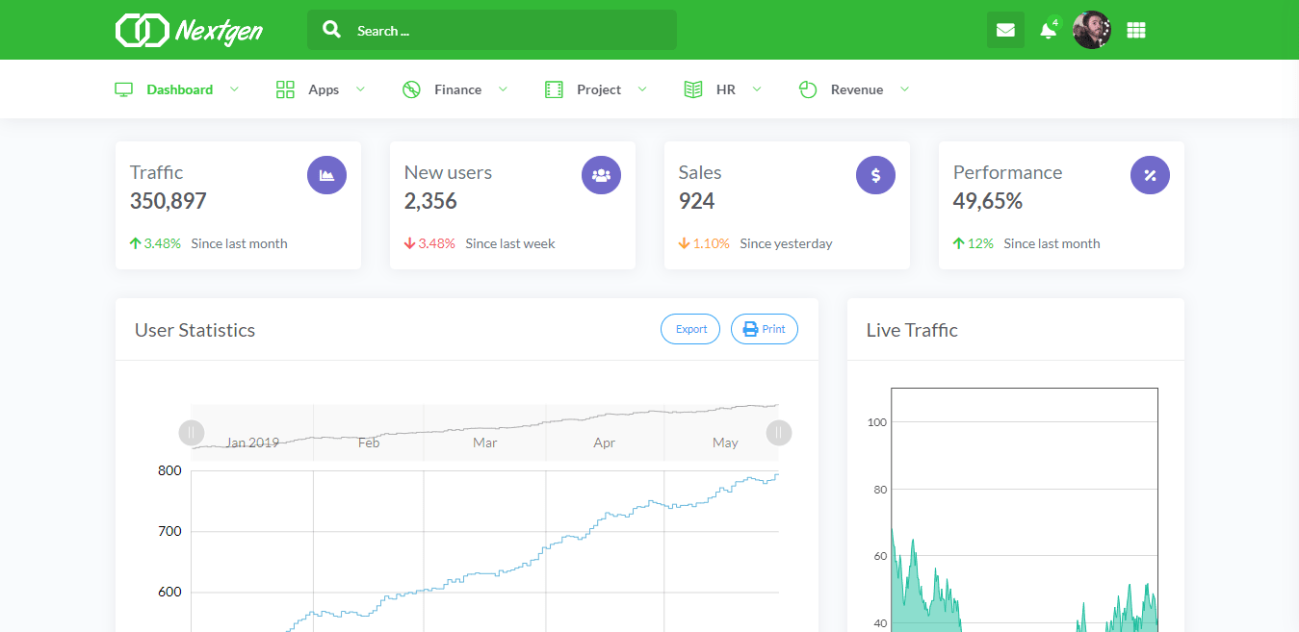Viewport: 1299px width, 632px height.
Task: Open the HR menu item
Action: (x=727, y=88)
